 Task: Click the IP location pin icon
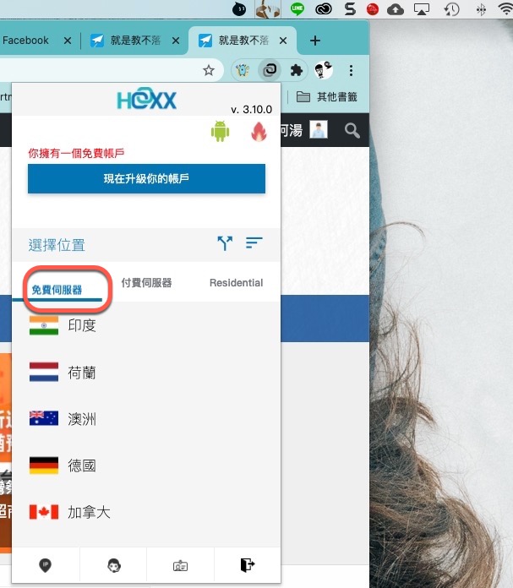tap(46, 565)
